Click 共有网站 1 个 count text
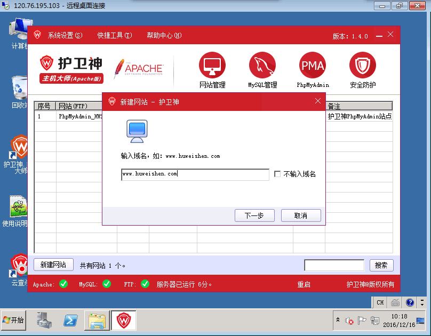431x336 pixels. tap(102, 266)
